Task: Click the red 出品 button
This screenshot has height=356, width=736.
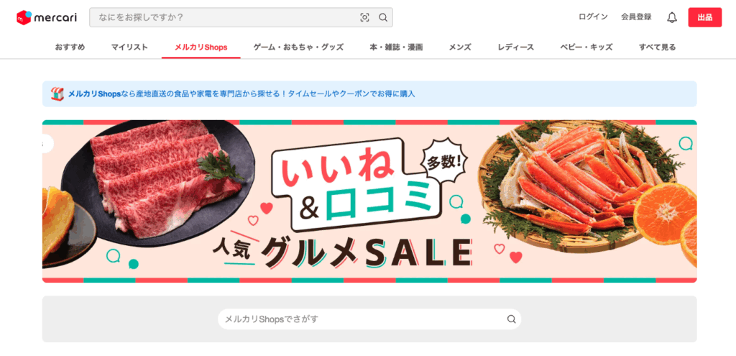Action: [x=705, y=17]
